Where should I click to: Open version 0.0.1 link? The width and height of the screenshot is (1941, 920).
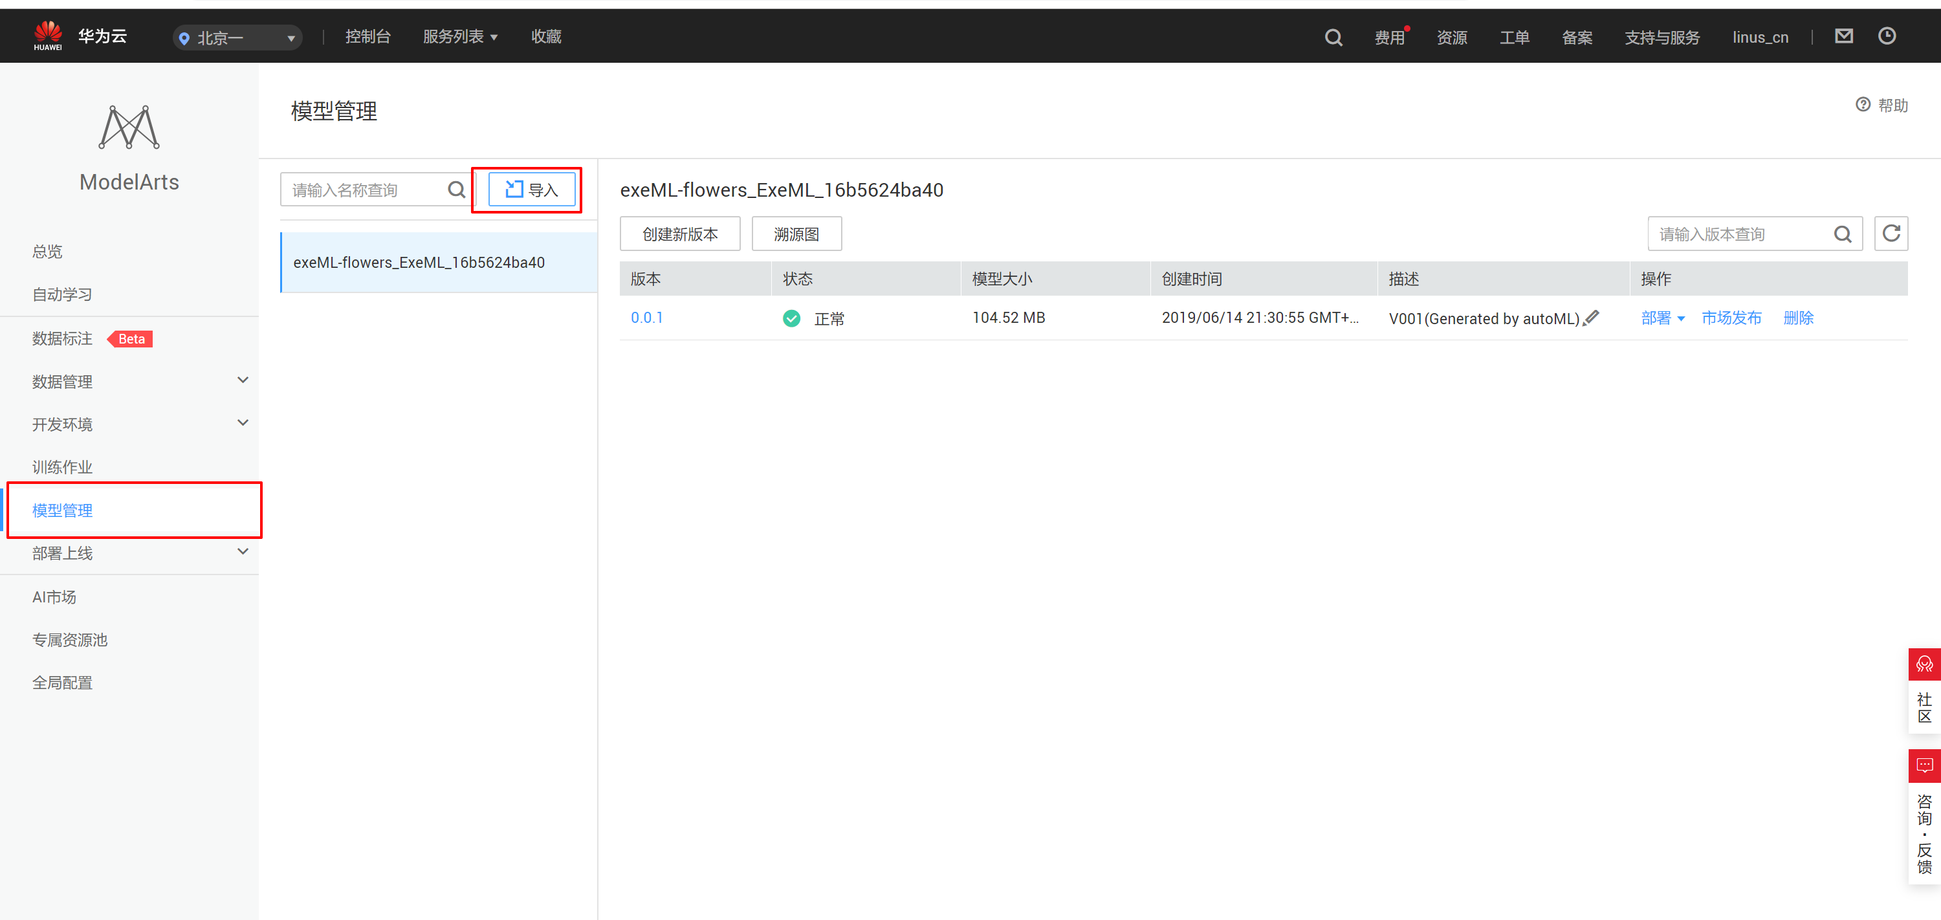pyautogui.click(x=646, y=318)
